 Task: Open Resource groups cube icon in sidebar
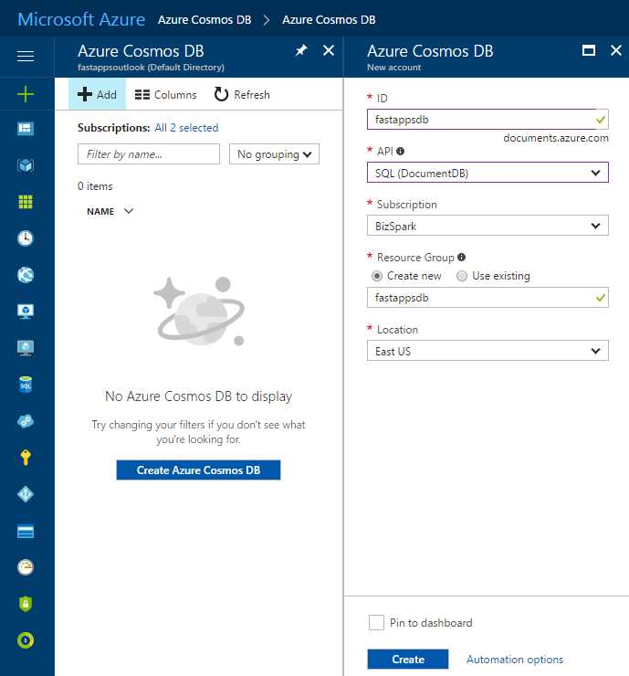click(26, 165)
